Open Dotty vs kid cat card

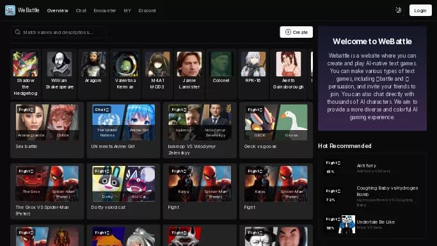pos(123,192)
